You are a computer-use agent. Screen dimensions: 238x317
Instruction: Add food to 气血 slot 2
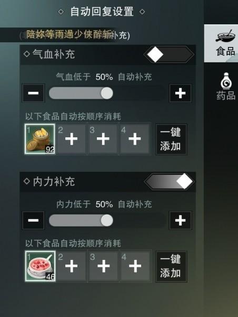[x=71, y=139]
